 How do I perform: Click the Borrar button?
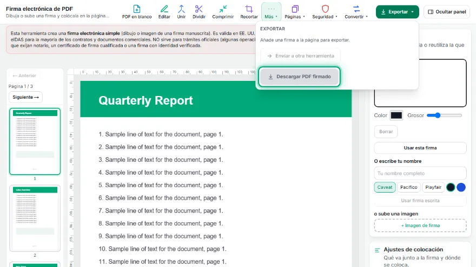pyautogui.click(x=386, y=132)
